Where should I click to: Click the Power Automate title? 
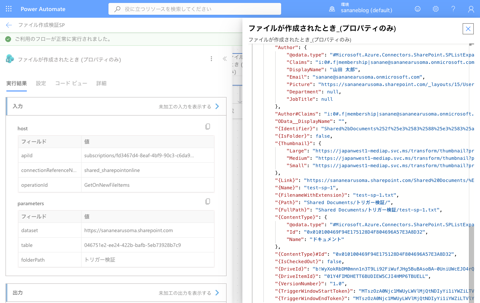point(43,9)
